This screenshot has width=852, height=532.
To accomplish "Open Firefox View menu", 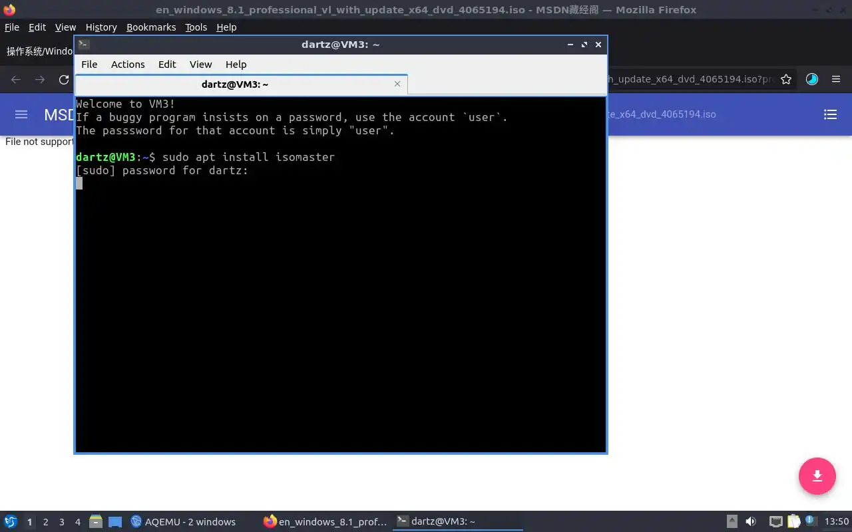I will pyautogui.click(x=65, y=27).
